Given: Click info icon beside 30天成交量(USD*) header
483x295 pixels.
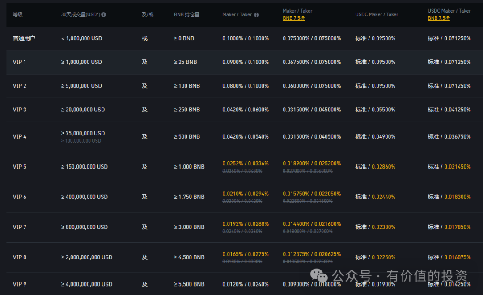Looking at the screenshot, I should (x=103, y=14).
